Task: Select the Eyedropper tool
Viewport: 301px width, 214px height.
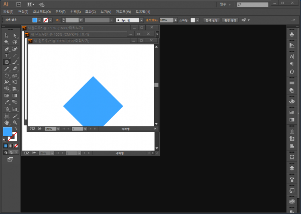Action: (x=7, y=102)
